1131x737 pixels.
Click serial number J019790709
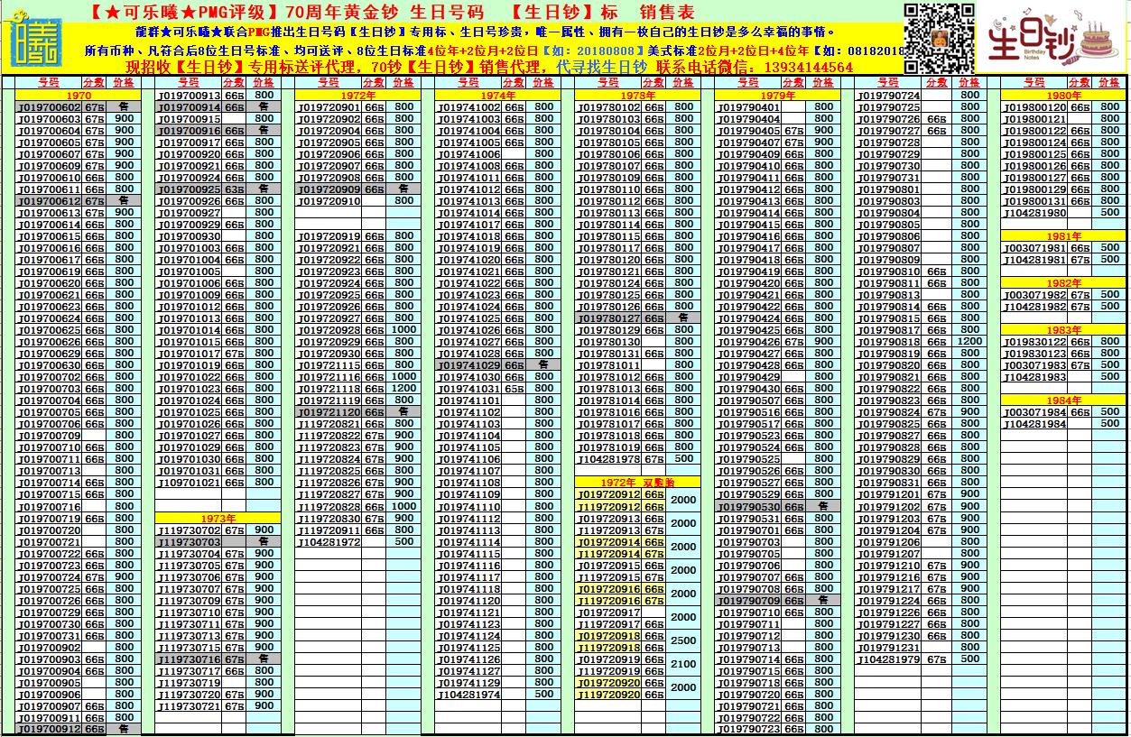point(749,601)
